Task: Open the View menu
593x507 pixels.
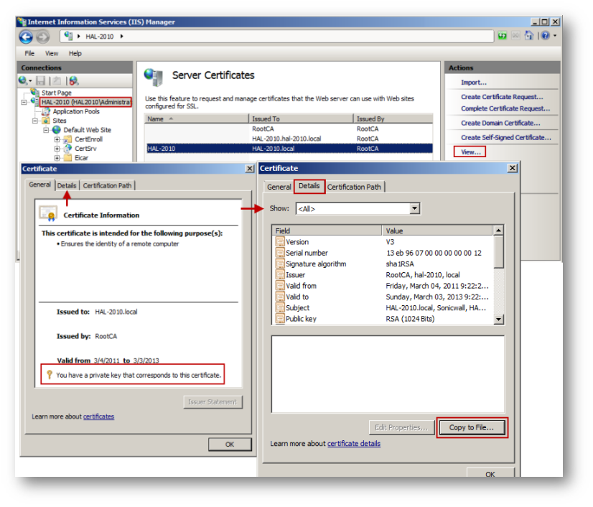Action: pos(52,53)
